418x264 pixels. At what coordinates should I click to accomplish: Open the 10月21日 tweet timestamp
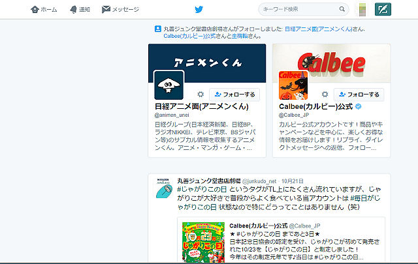point(293,181)
